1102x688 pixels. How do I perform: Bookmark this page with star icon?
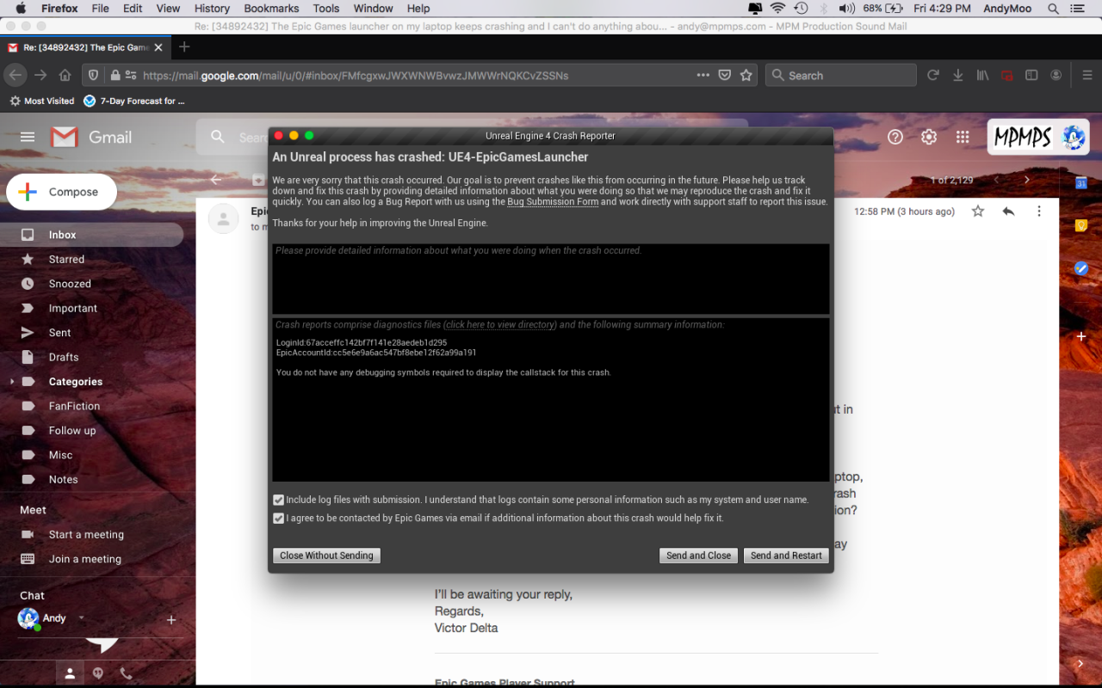(x=746, y=76)
